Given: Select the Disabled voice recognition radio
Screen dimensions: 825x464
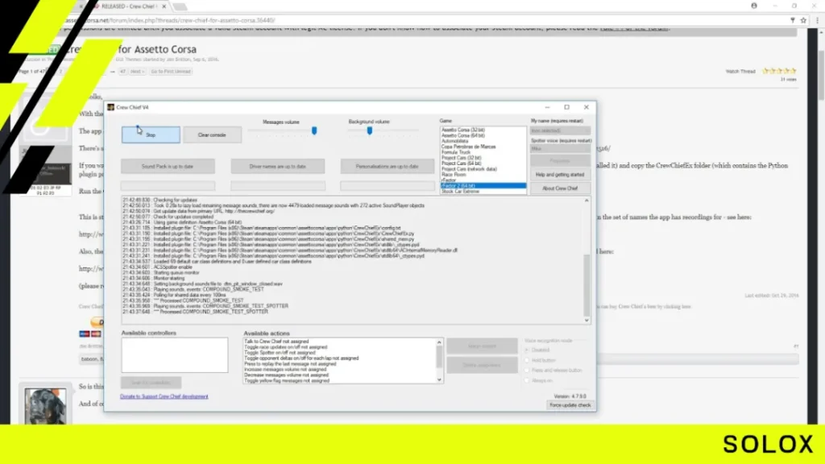Looking at the screenshot, I should (x=527, y=350).
